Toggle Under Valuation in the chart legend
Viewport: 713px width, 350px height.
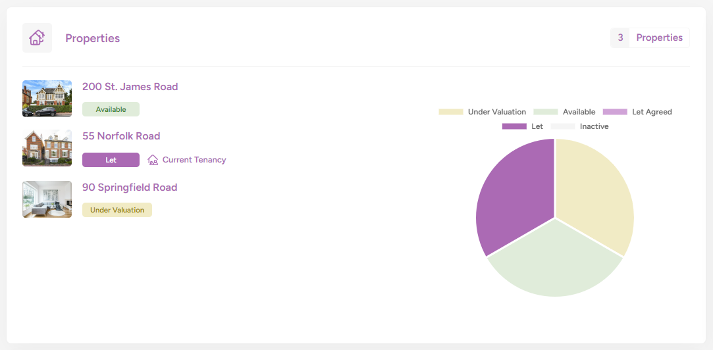tap(483, 112)
